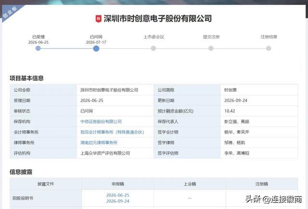Click the 签字会计师 label cell
Image resolution: width=308 pixels, height=209 pixels.
[x=187, y=132]
